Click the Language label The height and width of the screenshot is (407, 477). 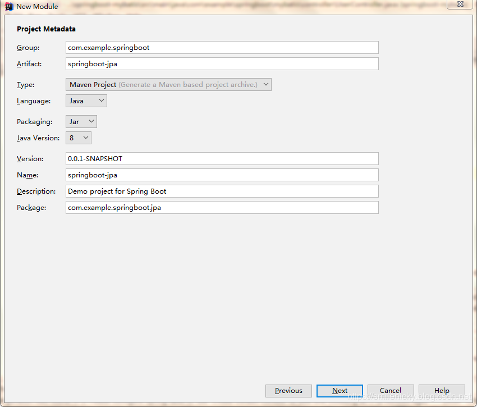[34, 101]
